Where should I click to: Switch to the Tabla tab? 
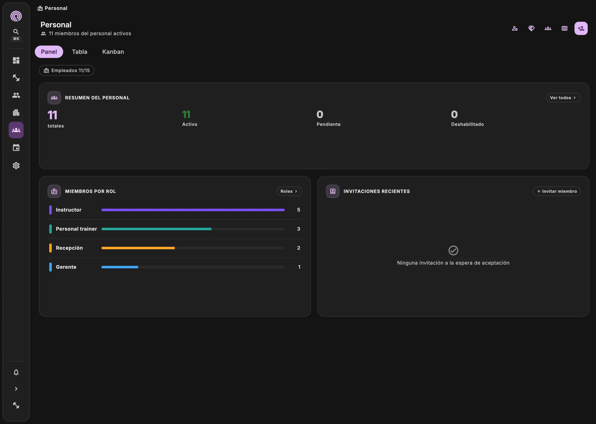80,52
